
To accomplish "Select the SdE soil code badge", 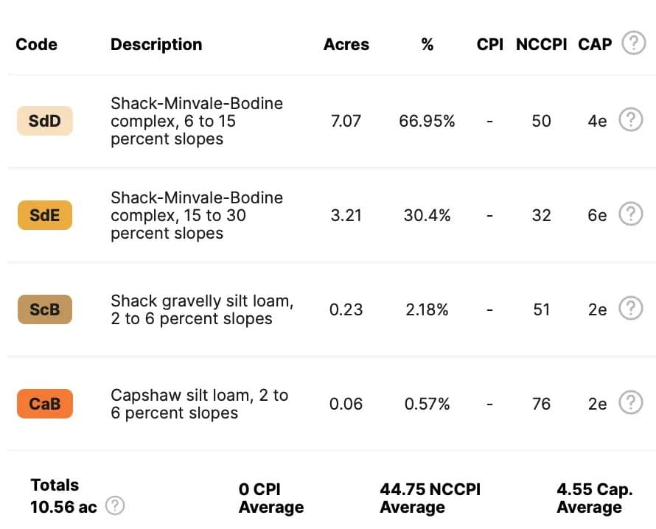I will (44, 215).
